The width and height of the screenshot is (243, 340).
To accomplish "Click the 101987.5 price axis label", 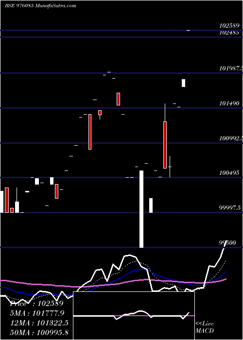I will click(231, 69).
